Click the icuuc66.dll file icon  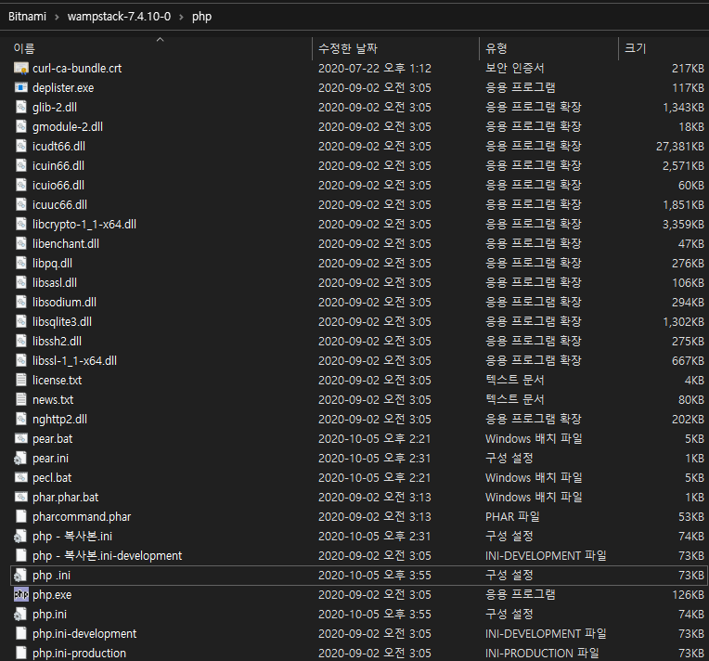21,204
